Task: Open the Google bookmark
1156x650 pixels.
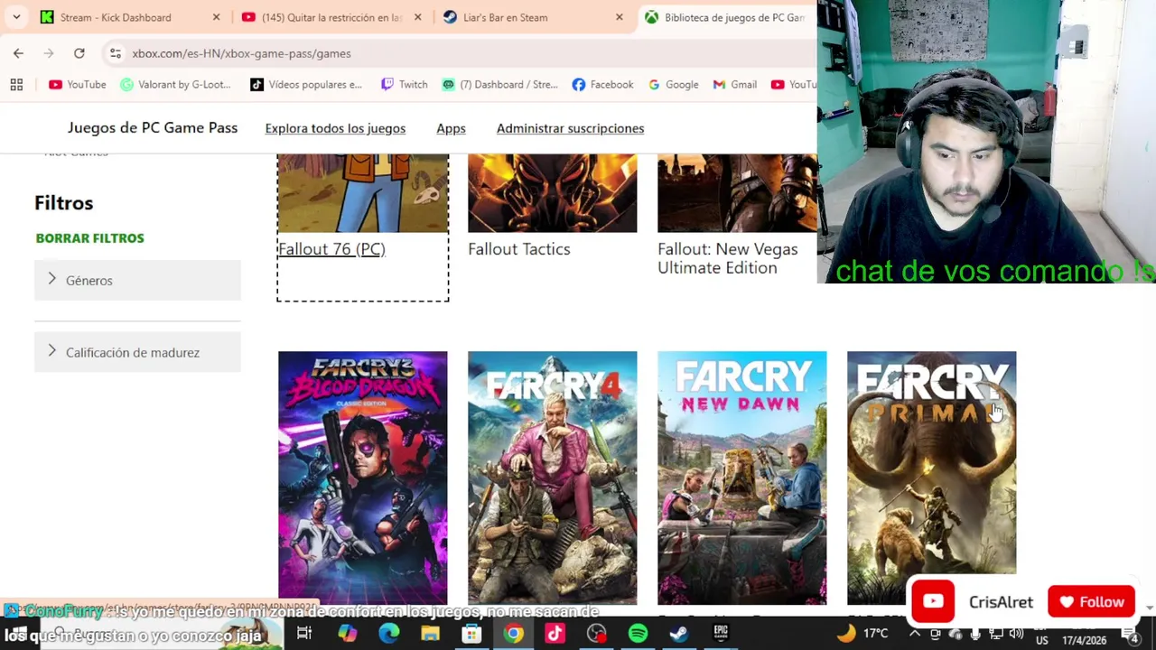Action: (x=673, y=84)
